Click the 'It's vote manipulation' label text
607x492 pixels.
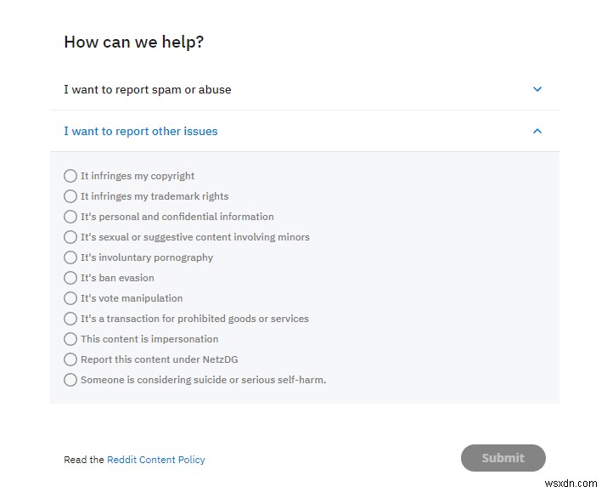pyautogui.click(x=132, y=298)
